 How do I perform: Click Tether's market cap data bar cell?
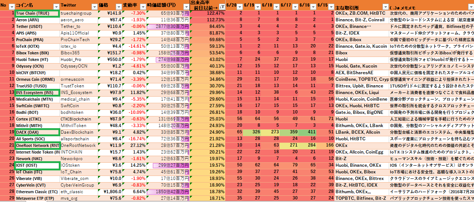(x=168, y=26)
